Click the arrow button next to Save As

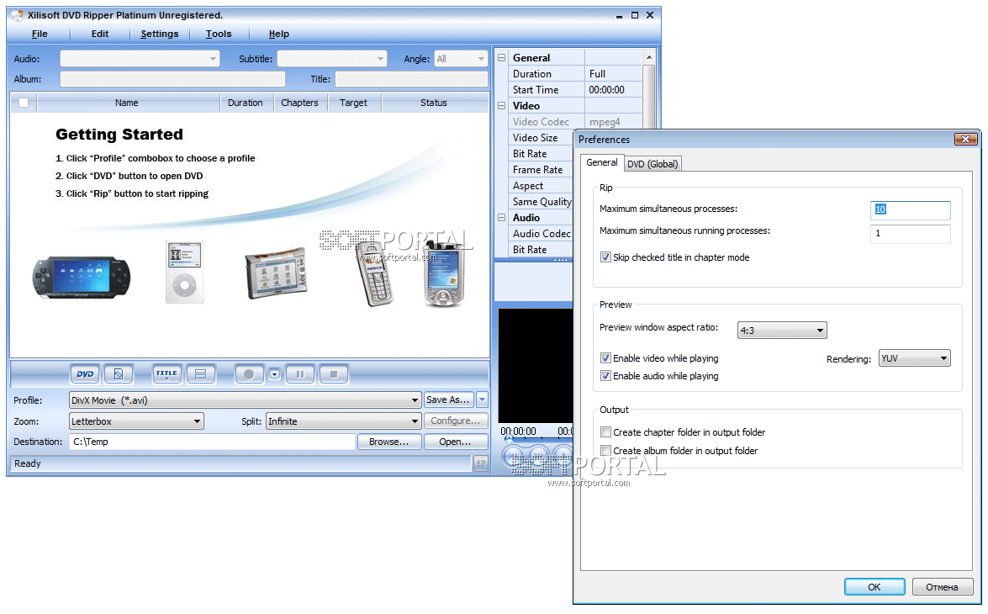pos(482,400)
